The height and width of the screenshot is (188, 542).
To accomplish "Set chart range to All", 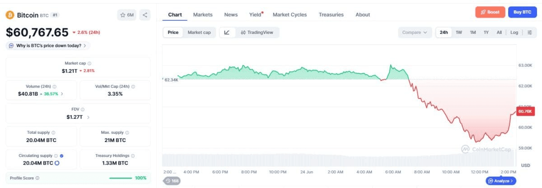I will point(499,33).
